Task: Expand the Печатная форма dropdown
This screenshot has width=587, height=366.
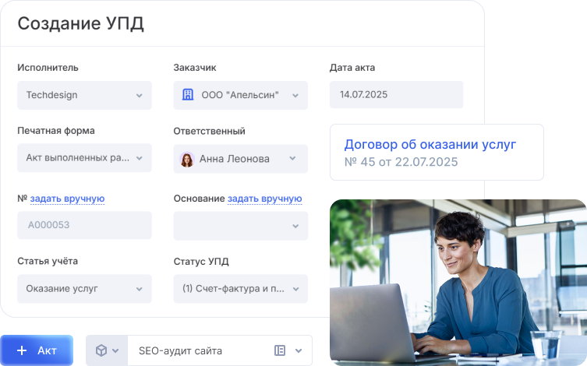Action: coord(84,158)
